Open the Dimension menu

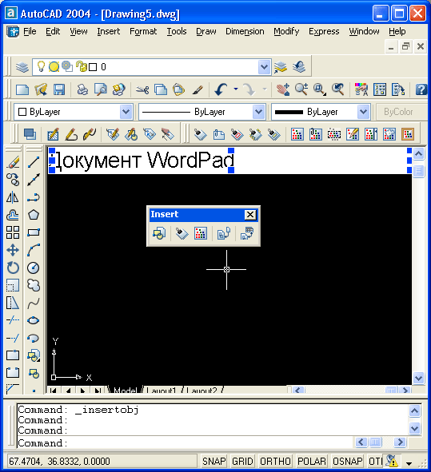(245, 31)
